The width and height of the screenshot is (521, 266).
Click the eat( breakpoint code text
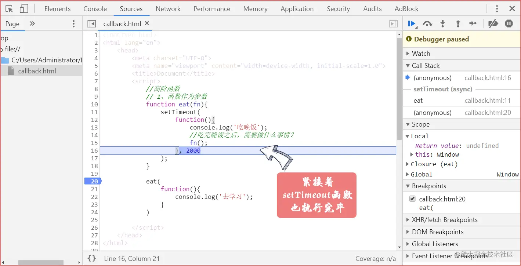click(426, 208)
